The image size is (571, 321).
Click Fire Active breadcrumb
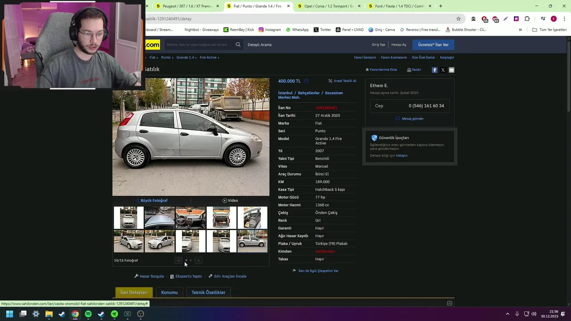click(x=208, y=58)
